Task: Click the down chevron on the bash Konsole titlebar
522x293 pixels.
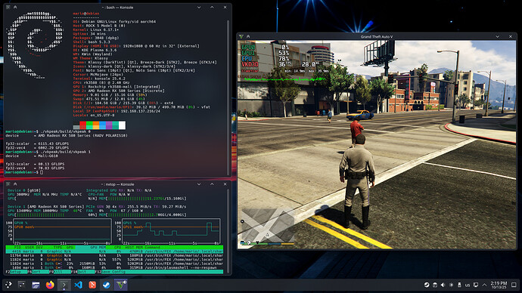Action: 199,7
